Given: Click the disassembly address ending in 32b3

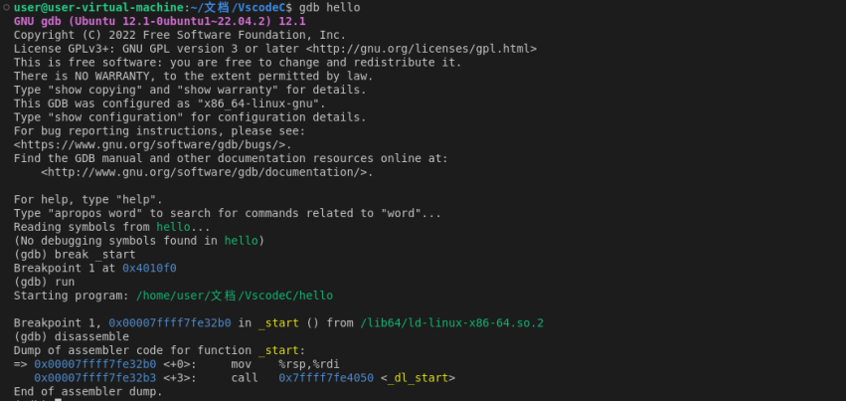Looking at the screenshot, I should 95,378.
